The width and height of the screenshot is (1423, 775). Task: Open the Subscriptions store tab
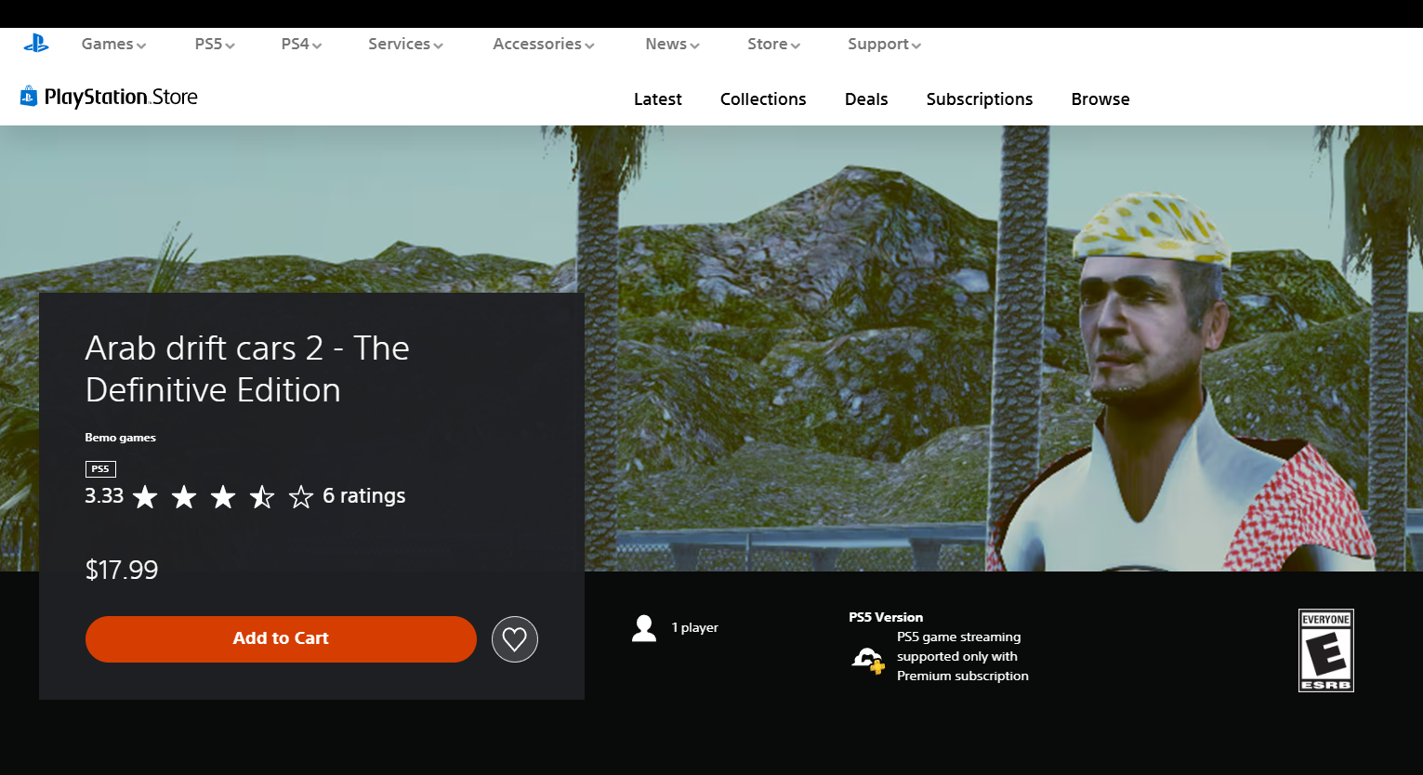pos(980,99)
